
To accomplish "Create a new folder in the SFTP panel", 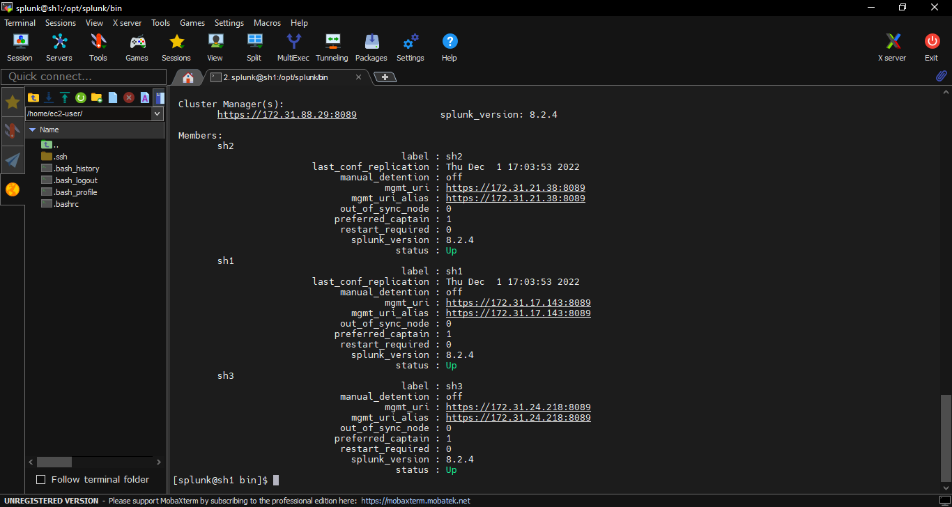I will (97, 97).
